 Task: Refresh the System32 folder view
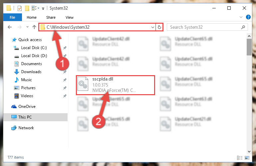159,27
